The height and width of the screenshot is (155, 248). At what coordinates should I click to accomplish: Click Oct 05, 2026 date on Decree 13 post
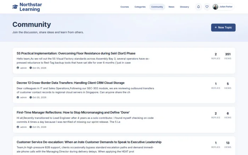point(39,97)
